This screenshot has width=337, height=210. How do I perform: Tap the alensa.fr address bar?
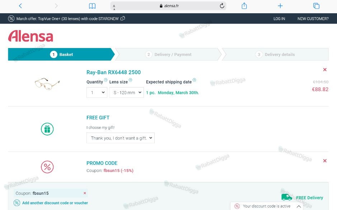(168, 6)
